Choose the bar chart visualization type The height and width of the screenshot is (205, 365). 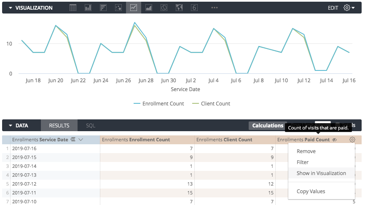(x=103, y=8)
